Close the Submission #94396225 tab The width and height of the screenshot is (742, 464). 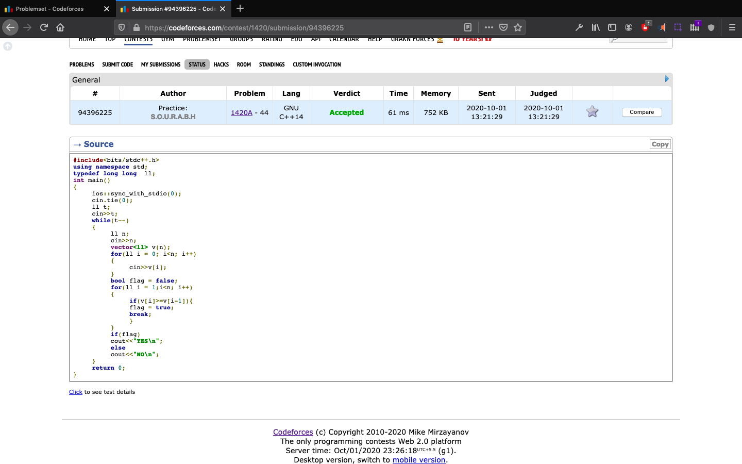223,9
